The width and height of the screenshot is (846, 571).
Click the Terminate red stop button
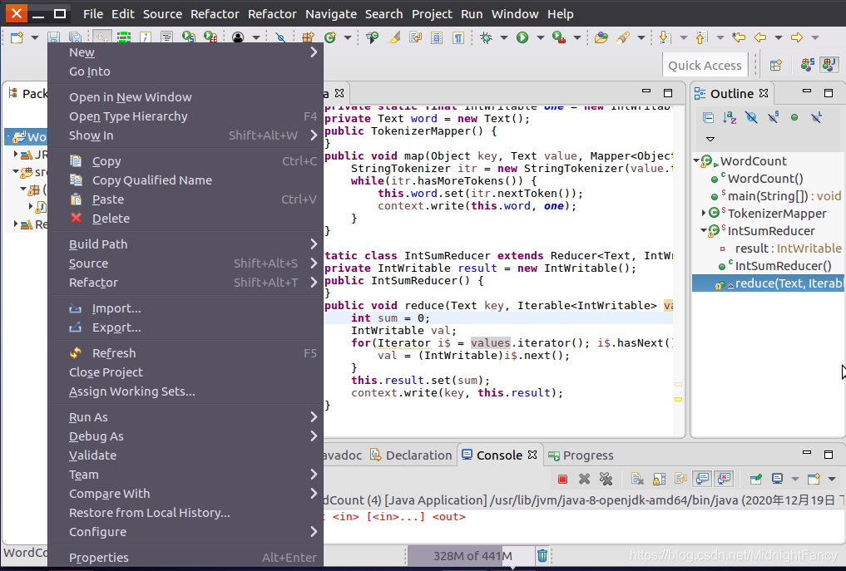[x=562, y=479]
